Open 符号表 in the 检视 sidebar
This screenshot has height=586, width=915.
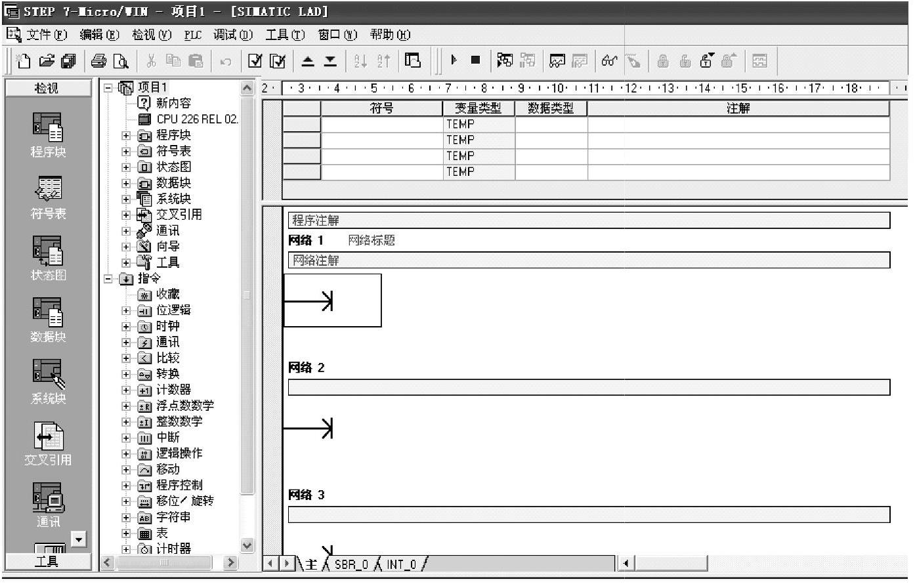click(48, 197)
